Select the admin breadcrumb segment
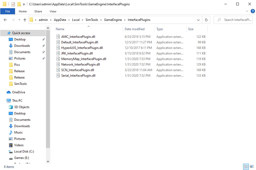This screenshot has height=170, width=256. (43, 20)
